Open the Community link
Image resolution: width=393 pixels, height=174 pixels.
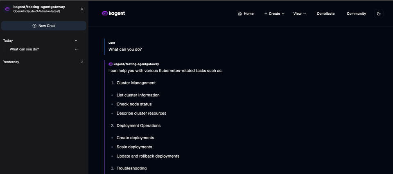[356, 14]
